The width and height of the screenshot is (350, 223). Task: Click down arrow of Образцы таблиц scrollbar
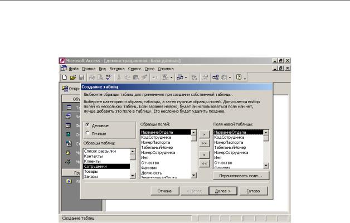click(133, 176)
